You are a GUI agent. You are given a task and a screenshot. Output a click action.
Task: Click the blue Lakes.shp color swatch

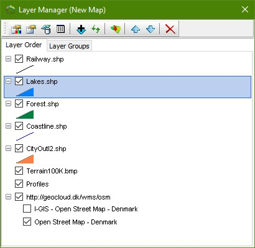[x=25, y=92]
